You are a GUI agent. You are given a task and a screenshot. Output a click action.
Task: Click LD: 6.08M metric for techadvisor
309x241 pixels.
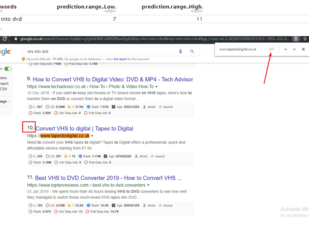tap(55, 107)
